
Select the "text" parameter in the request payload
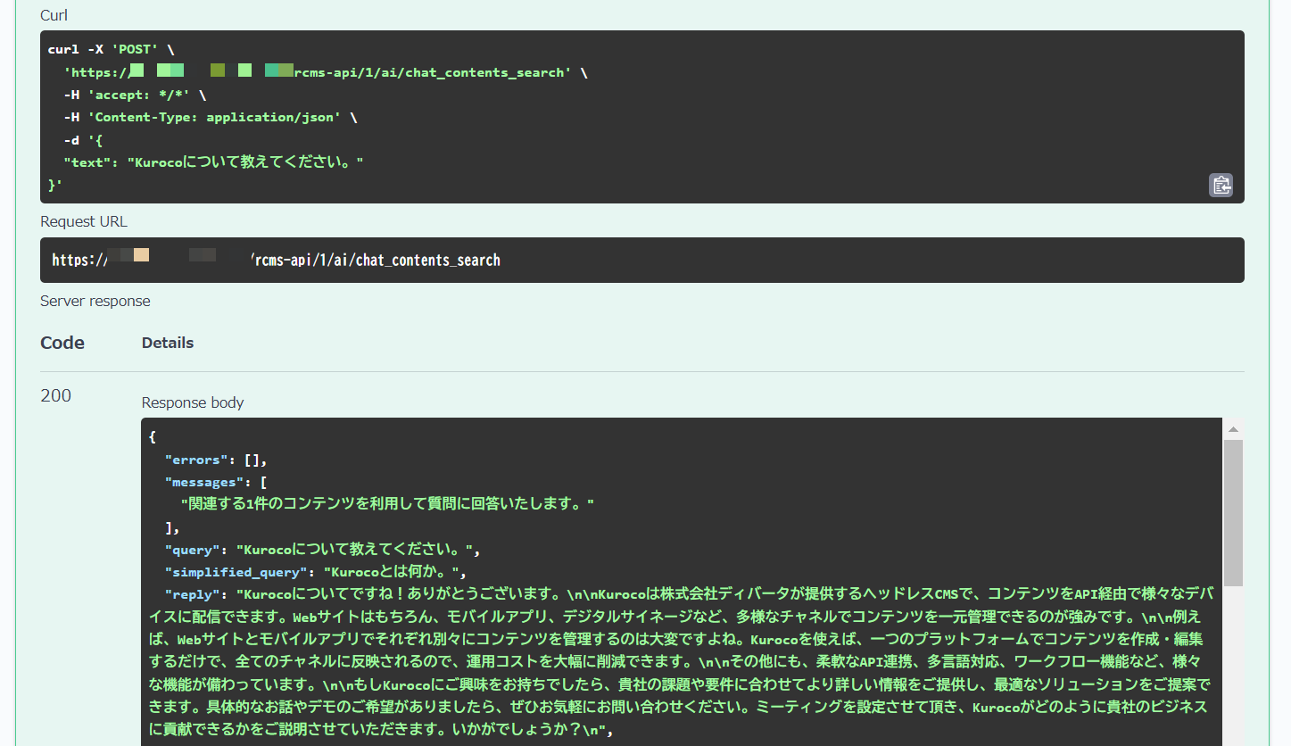205,162
